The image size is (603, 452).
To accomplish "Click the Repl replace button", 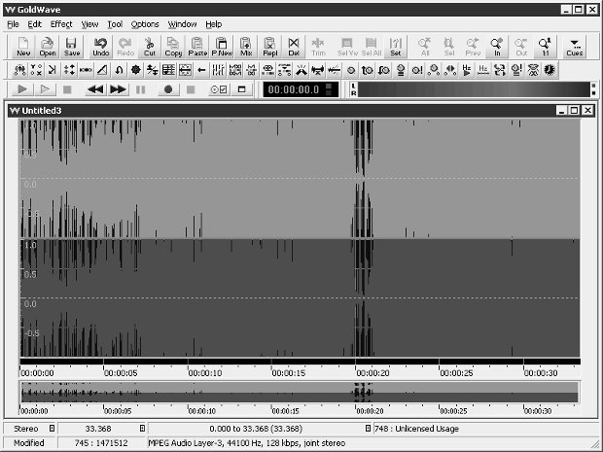I will [x=270, y=47].
